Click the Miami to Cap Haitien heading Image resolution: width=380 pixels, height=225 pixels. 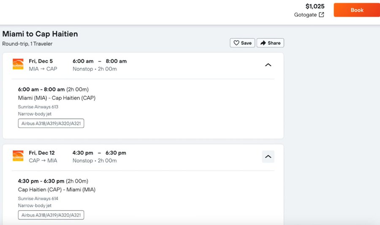40,34
